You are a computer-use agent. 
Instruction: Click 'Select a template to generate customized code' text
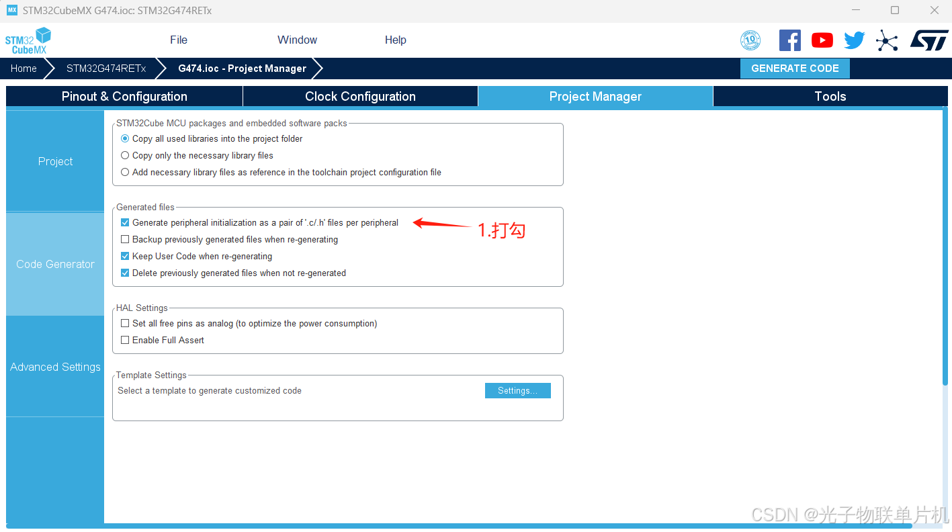(x=210, y=390)
